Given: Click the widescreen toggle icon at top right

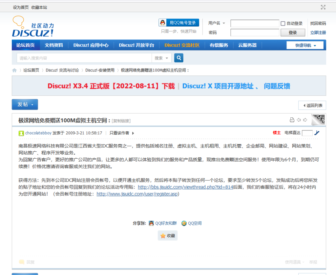Looking at the screenshot, I should [323, 7].
